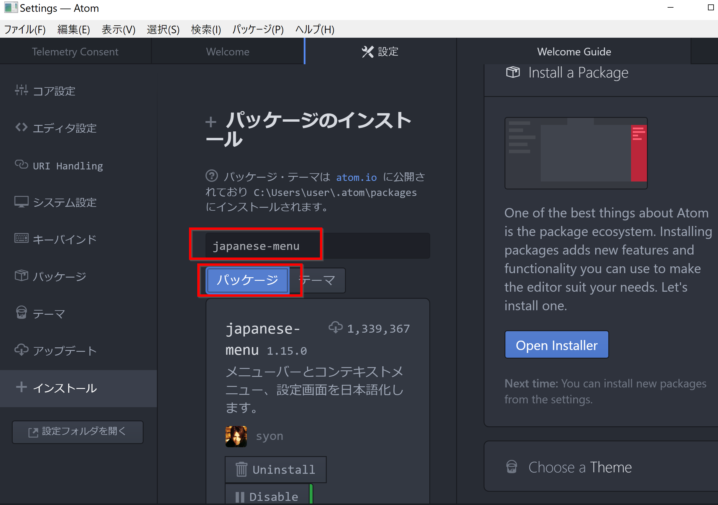Viewport: 718px width, 505px height.
Task: Open 検索(I) menu
Action: click(x=206, y=29)
